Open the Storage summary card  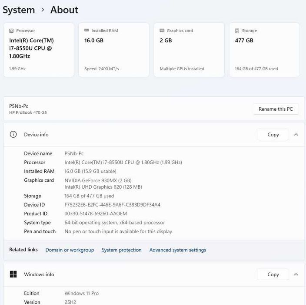[264, 50]
